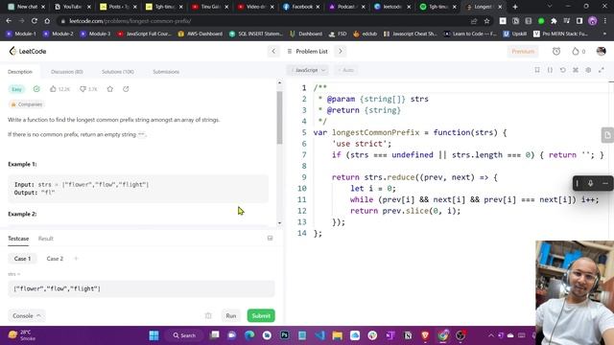Switch to the Submissions tab
This screenshot has width=614, height=345.
[166, 72]
